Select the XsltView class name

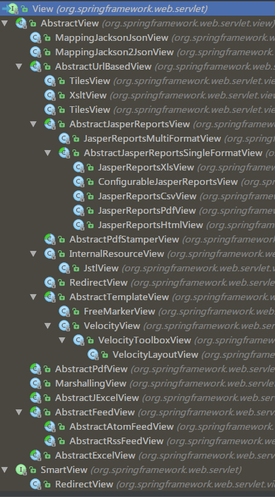pos(88,95)
